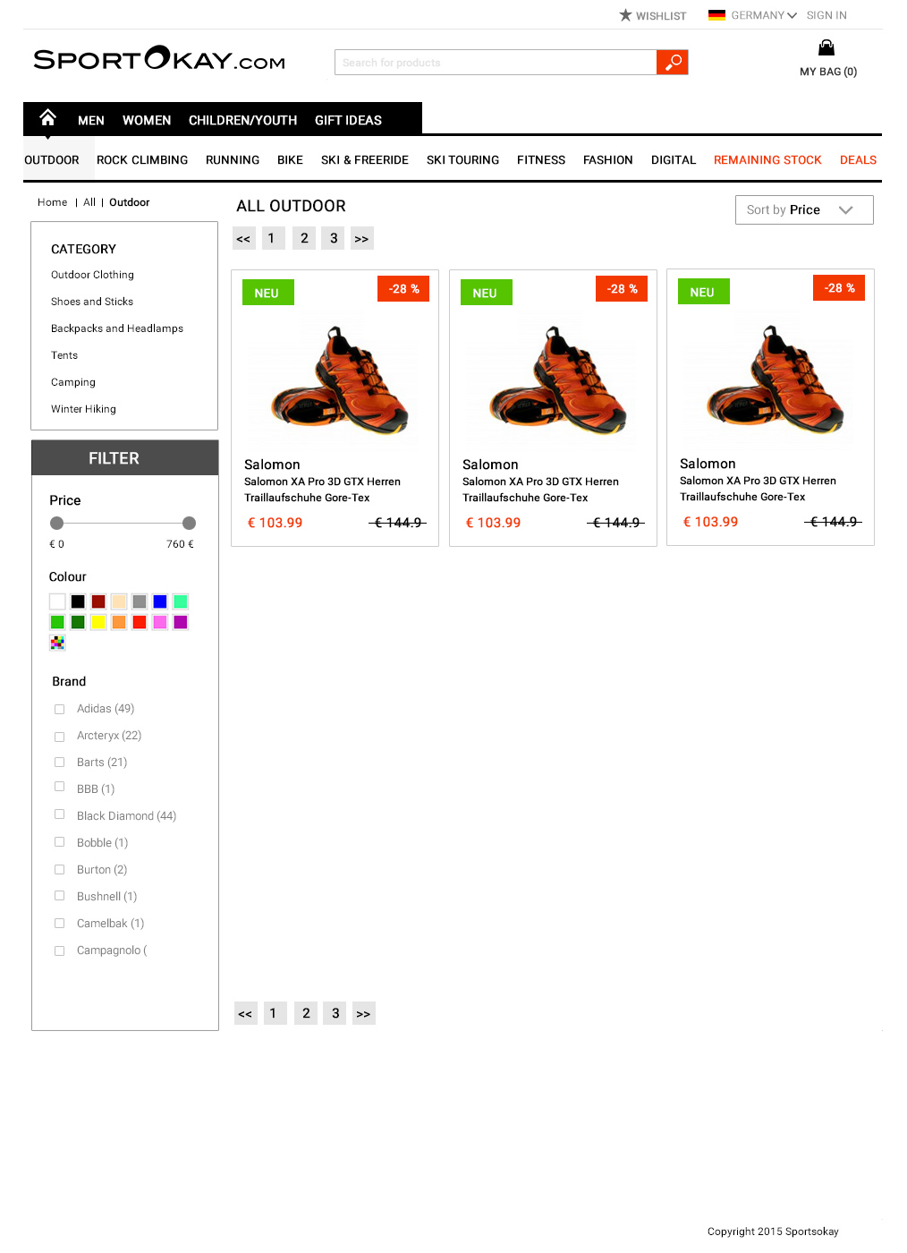
Task: Select the black colour swatch
Action: click(78, 601)
